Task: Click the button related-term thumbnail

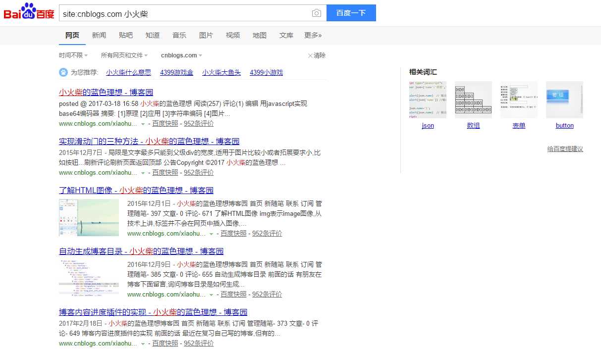Action: (564, 100)
